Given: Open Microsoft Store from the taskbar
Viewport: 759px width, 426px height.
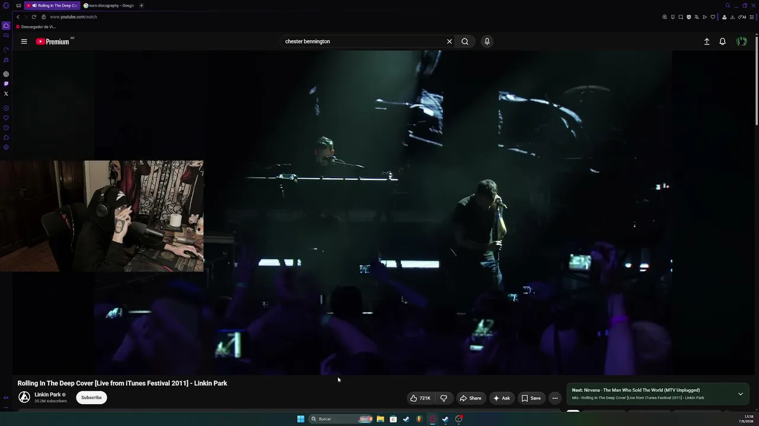Looking at the screenshot, I should click(393, 419).
